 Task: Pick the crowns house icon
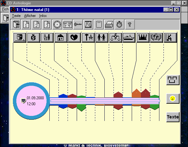click(142, 37)
